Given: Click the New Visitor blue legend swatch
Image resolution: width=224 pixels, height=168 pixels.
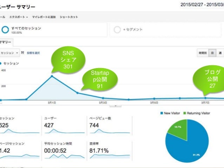Looking at the screenshot, I should click(x=162, y=113).
